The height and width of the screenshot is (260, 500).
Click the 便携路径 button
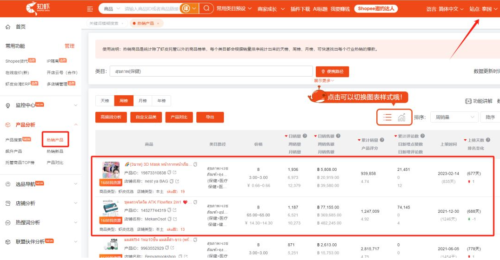(x=332, y=71)
